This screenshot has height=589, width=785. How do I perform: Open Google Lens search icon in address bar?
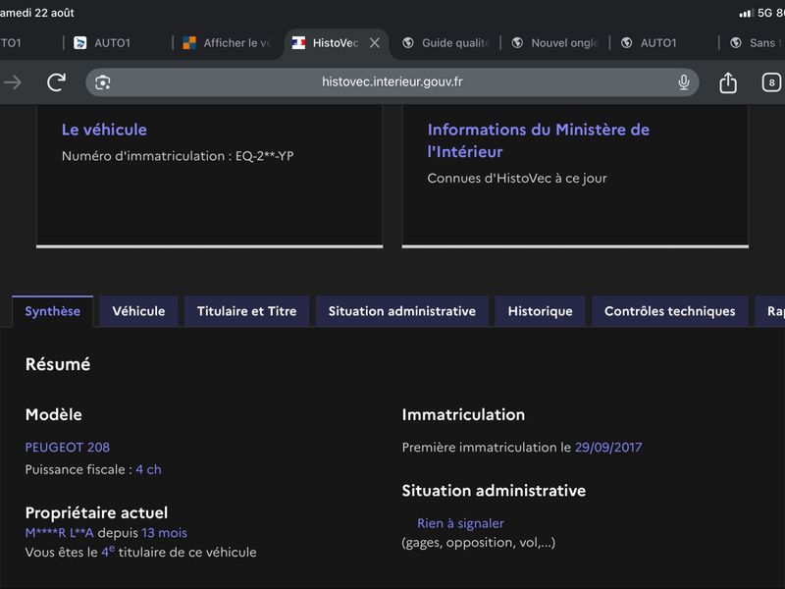click(x=103, y=82)
